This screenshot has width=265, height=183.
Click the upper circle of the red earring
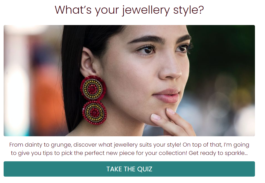(x=93, y=88)
